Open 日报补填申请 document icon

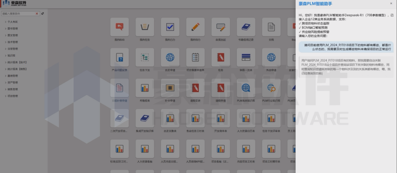click(119, 88)
